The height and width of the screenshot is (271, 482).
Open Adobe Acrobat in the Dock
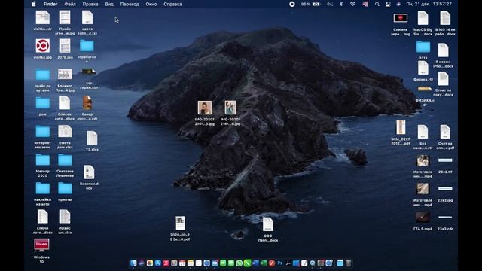click(x=288, y=263)
